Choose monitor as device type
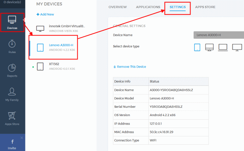The image size is (244, 151). (x=237, y=47)
